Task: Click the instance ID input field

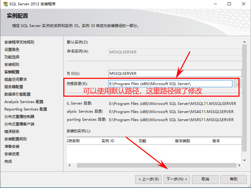Action: [175, 73]
